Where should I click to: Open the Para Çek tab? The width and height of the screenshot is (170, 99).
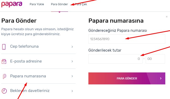pos(81,4)
